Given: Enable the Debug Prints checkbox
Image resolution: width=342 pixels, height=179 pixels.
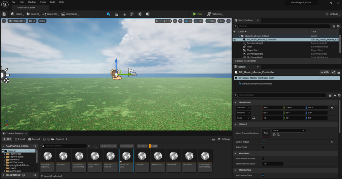Looking at the screenshot, I should pos(263,147).
